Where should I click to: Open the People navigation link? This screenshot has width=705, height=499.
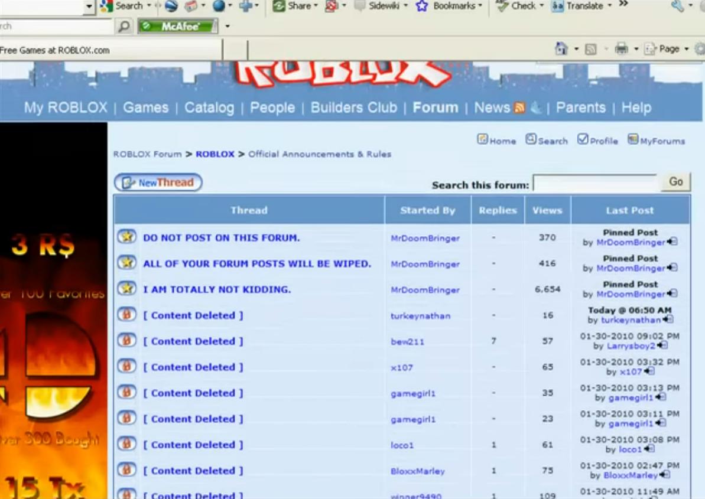coord(272,107)
